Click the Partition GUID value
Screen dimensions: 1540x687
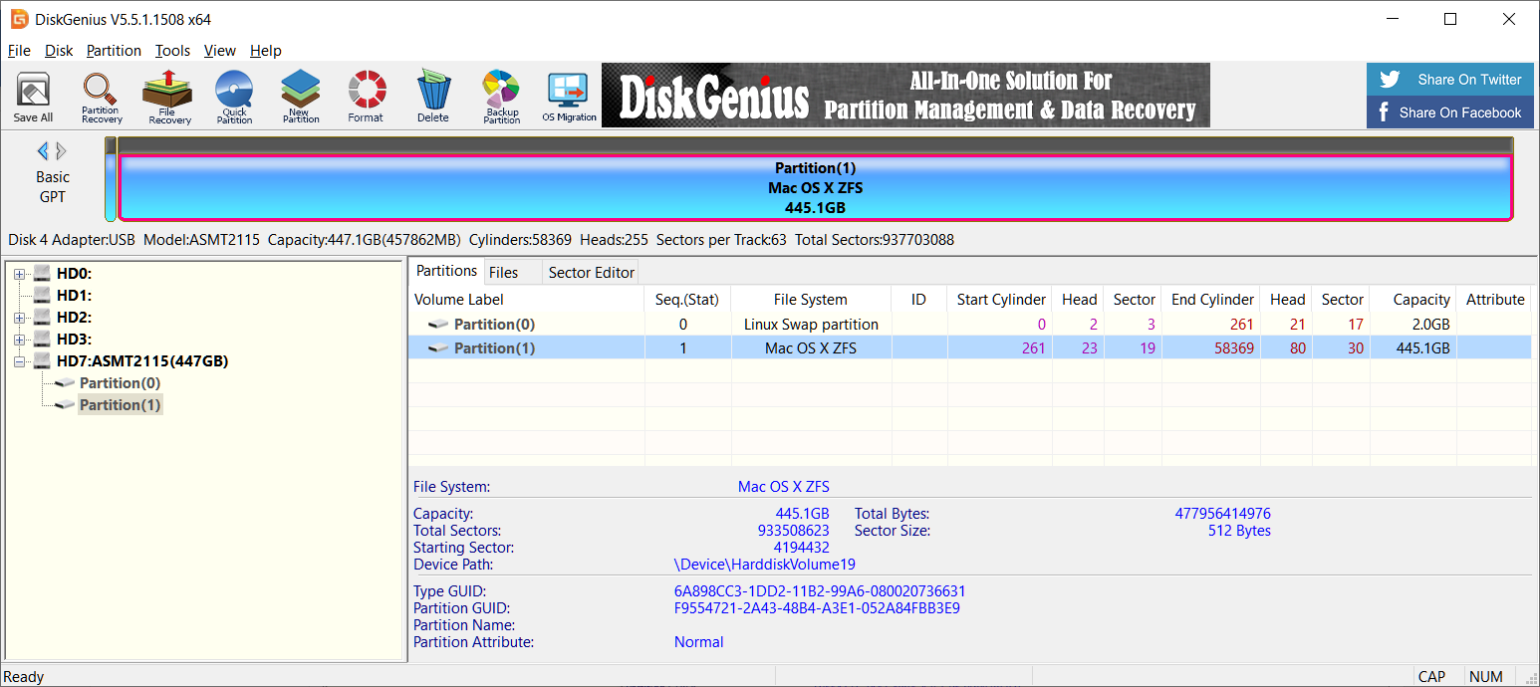click(x=817, y=608)
